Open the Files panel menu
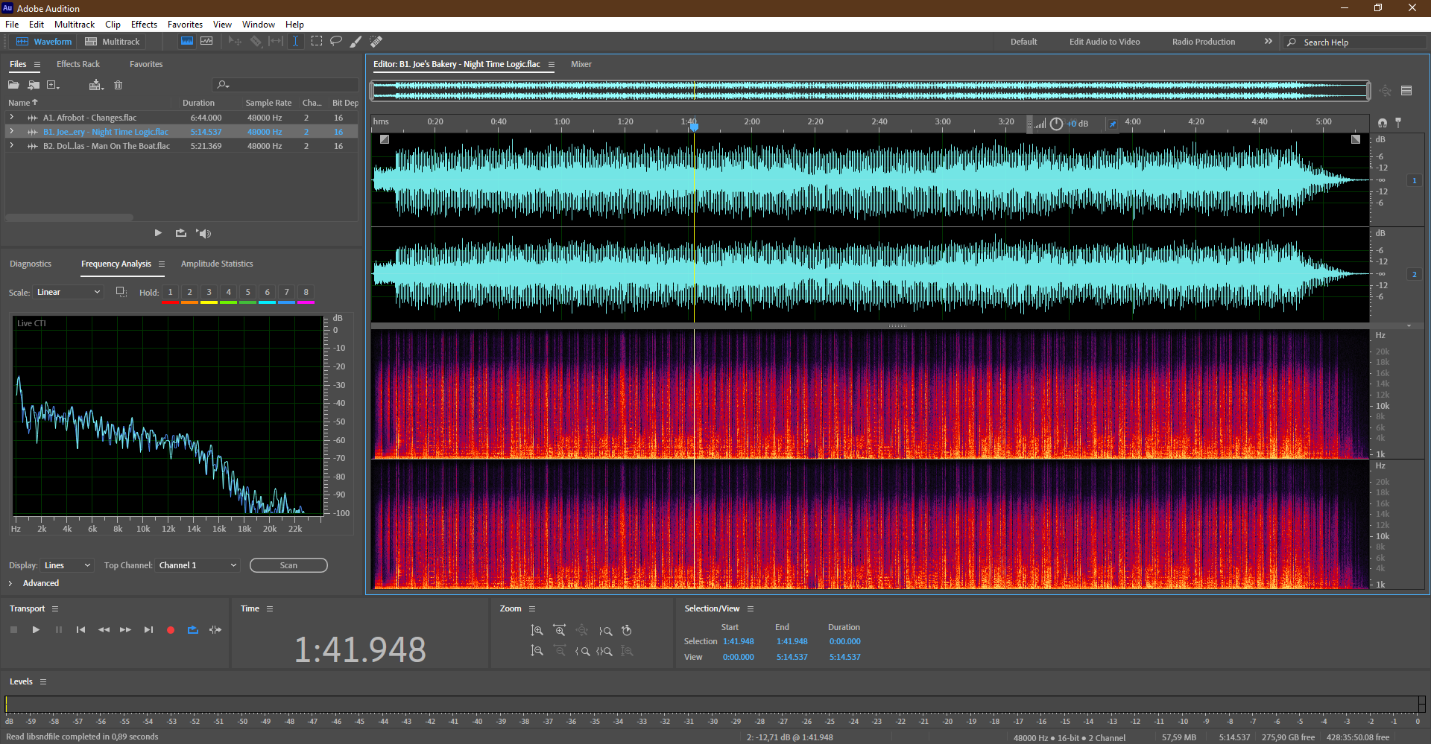The height and width of the screenshot is (744, 1431). [37, 64]
